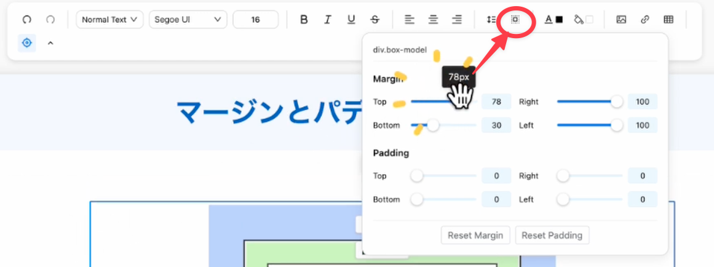Image resolution: width=714 pixels, height=267 pixels.
Task: Open the Normal Text style dropdown
Action: coord(109,20)
